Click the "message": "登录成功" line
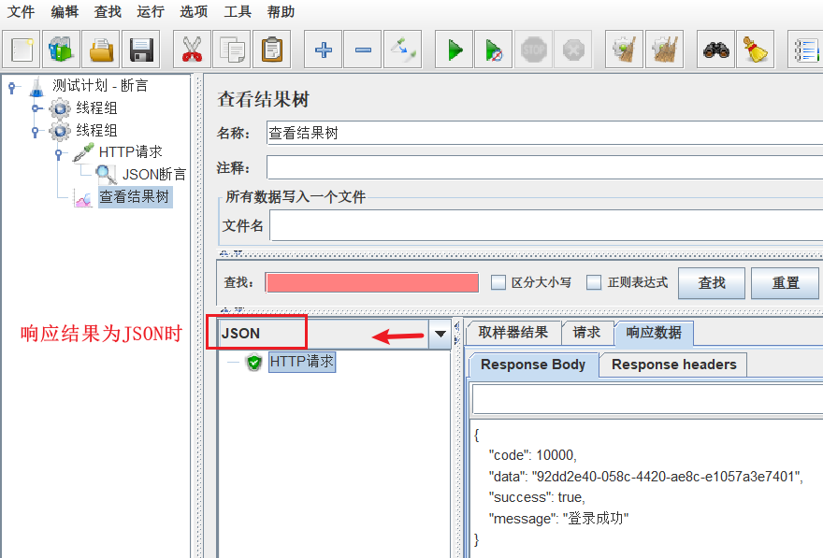Screen dimensions: 823x558 pos(558,519)
